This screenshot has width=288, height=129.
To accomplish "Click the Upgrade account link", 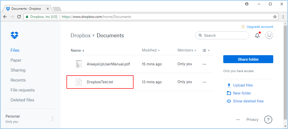I will click(260, 27).
